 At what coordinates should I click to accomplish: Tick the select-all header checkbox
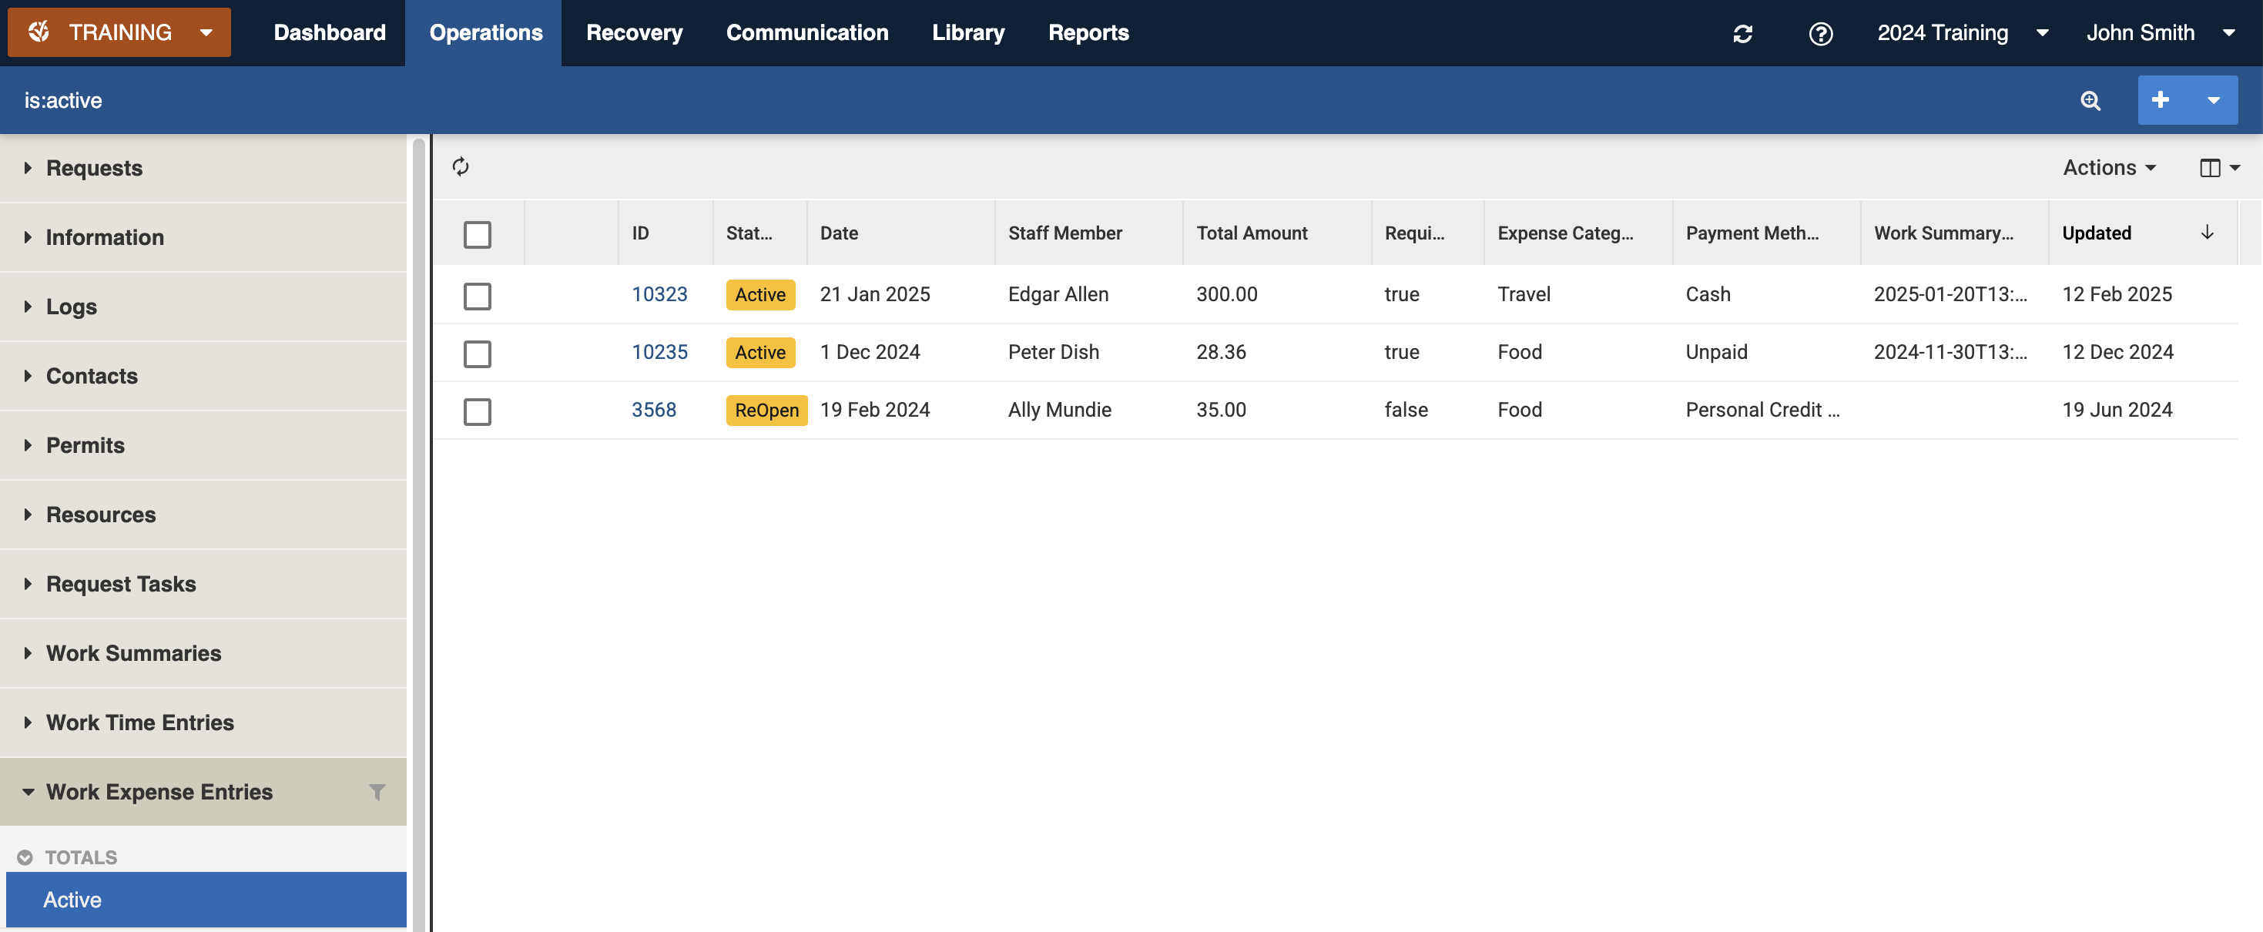coord(477,234)
